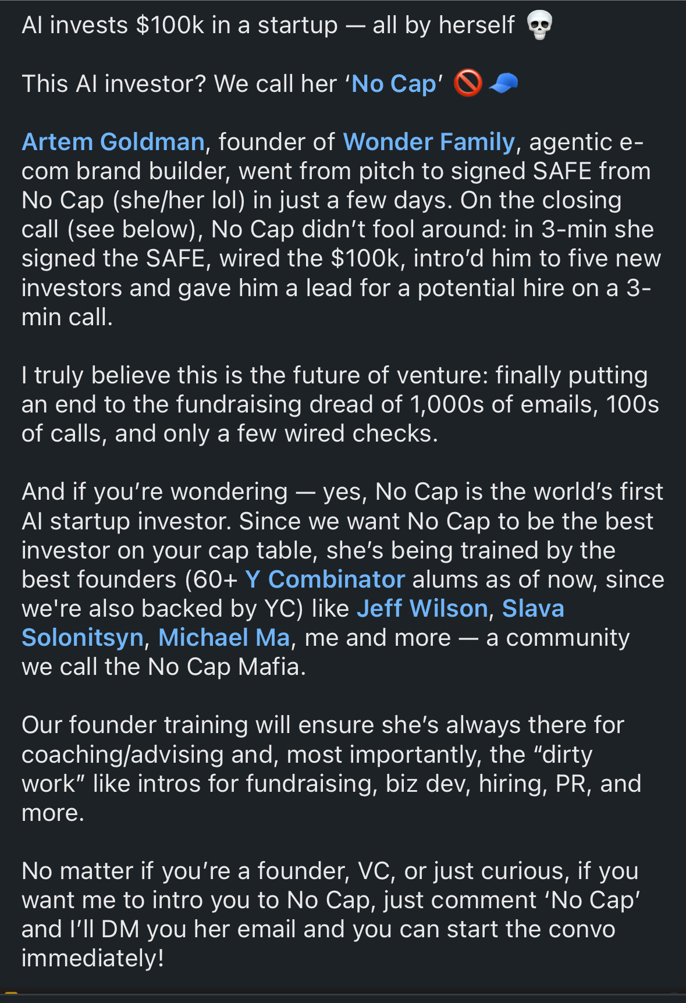Click the red prohibited sign emoji

coord(468,83)
